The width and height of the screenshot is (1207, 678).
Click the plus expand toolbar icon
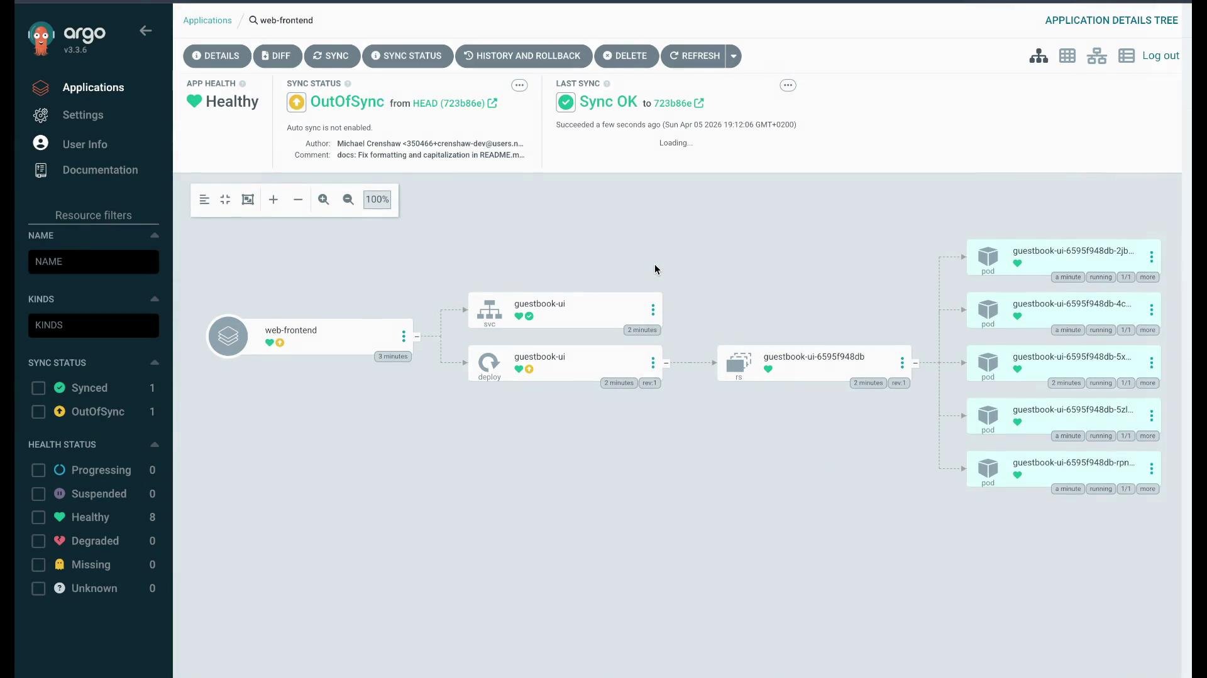[273, 200]
